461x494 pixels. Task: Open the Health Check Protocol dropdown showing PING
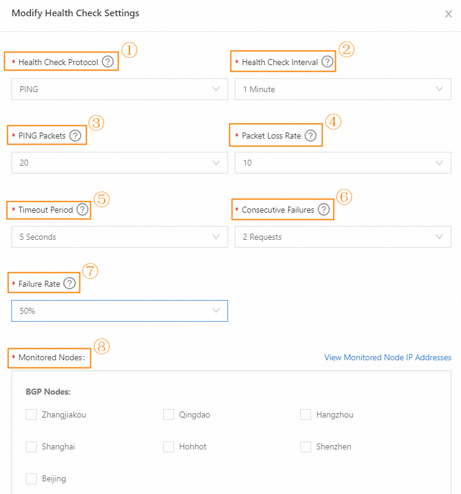(x=119, y=89)
